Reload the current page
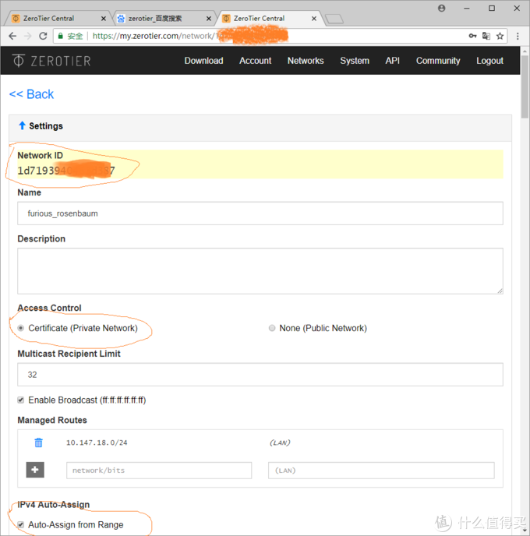The image size is (530, 536). click(x=43, y=36)
